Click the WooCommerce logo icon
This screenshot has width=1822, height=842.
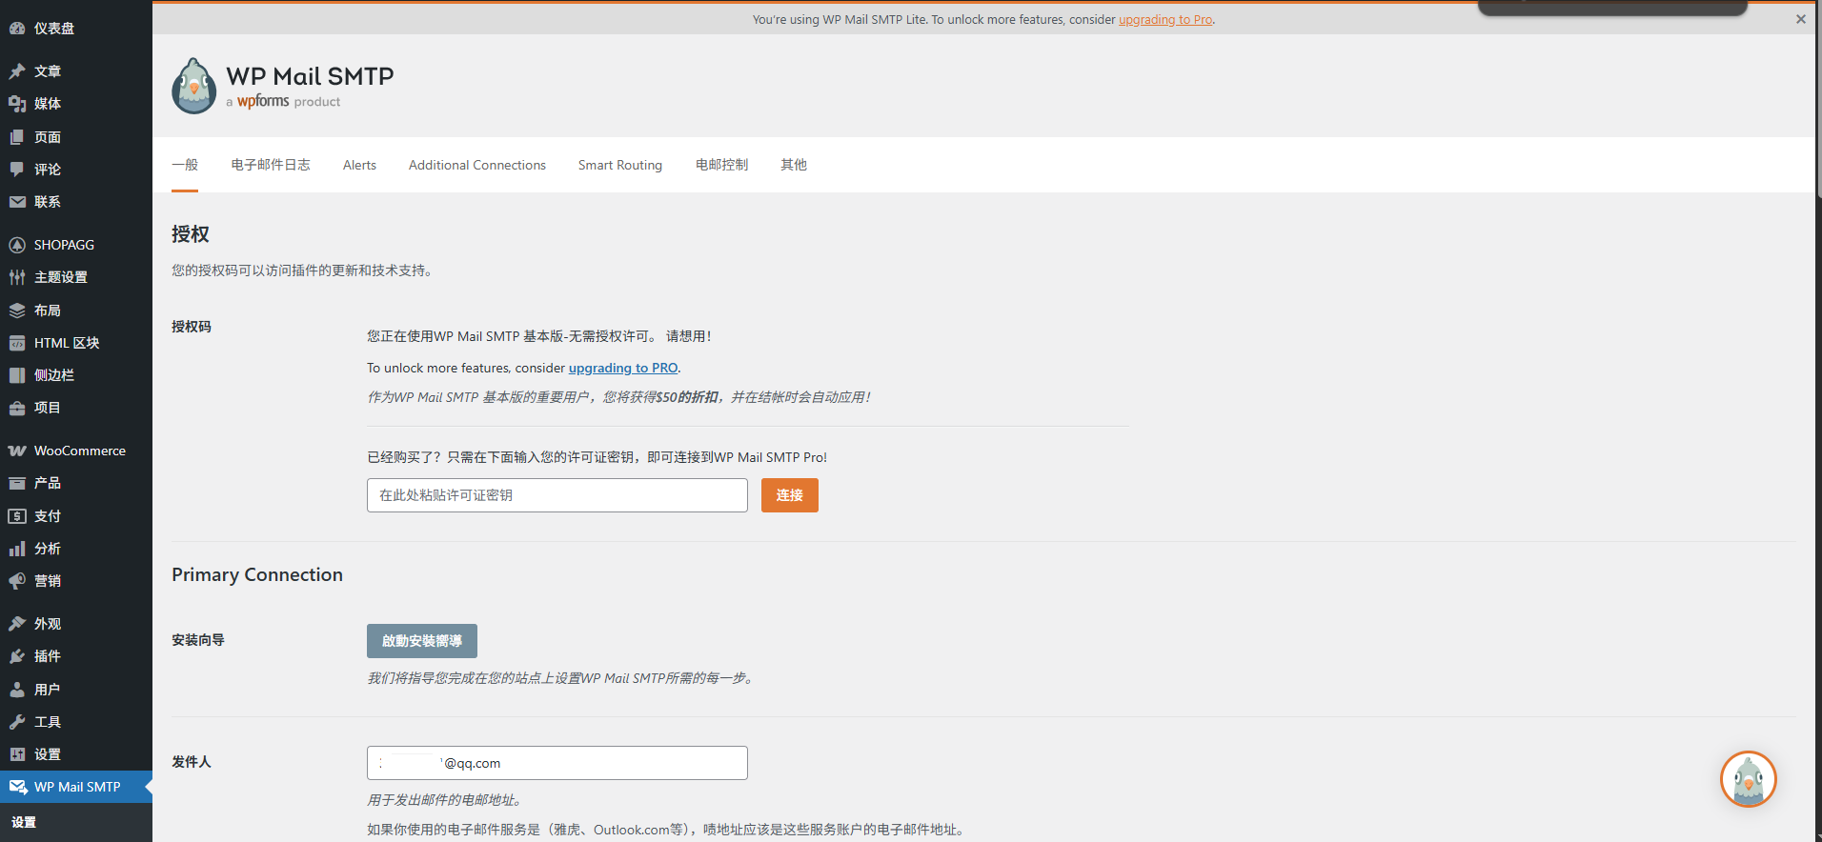17,451
